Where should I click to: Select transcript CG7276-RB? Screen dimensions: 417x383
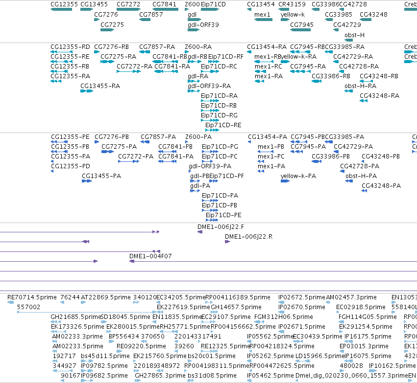pyautogui.click(x=111, y=47)
